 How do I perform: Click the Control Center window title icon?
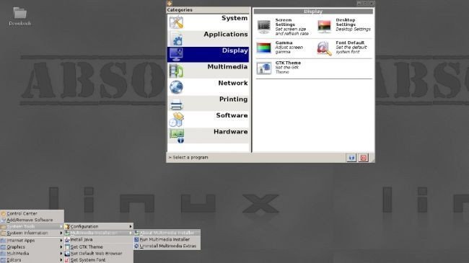coord(170,4)
